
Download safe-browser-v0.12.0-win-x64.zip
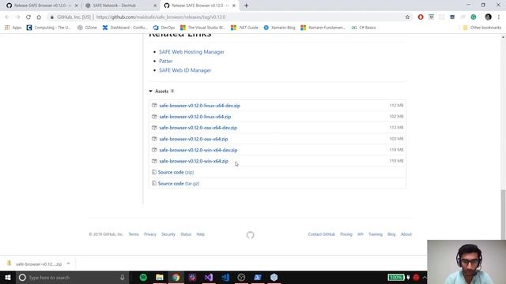194,161
